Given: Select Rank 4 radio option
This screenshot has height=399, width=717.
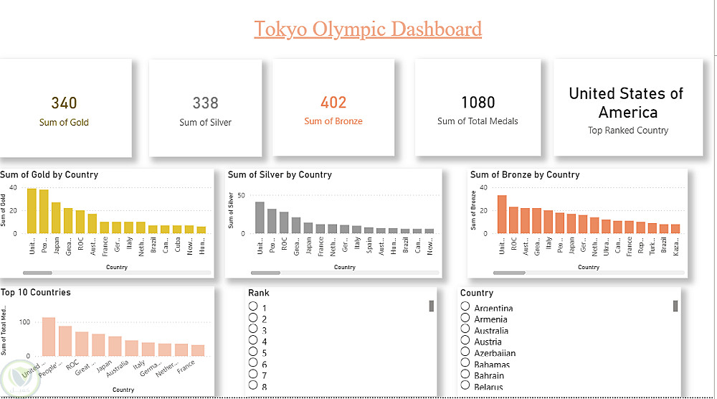Looking at the screenshot, I should pos(253,340).
